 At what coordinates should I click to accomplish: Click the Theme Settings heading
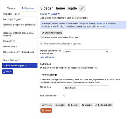pos(49,75)
